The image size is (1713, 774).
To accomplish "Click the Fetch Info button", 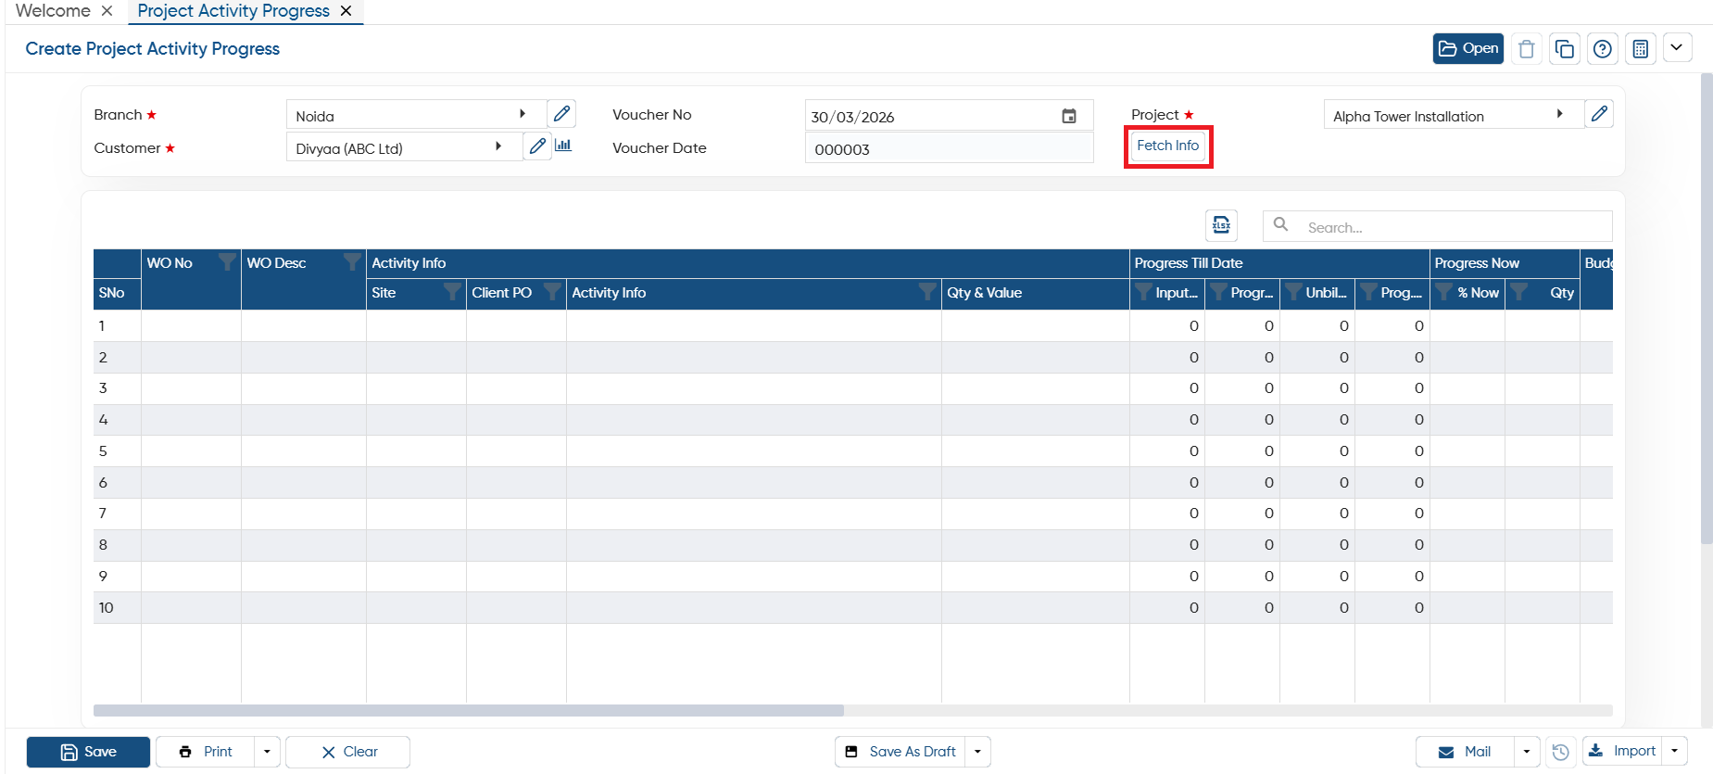I will point(1168,146).
